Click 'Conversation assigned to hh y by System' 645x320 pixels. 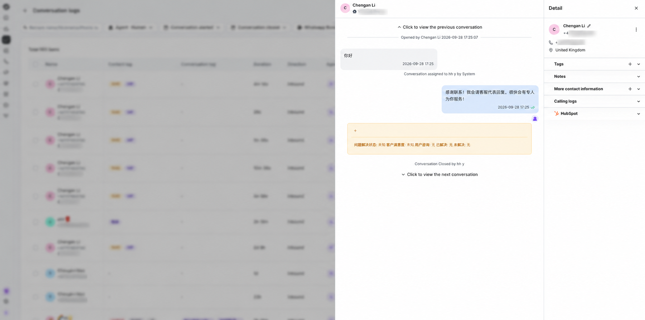pyautogui.click(x=439, y=74)
